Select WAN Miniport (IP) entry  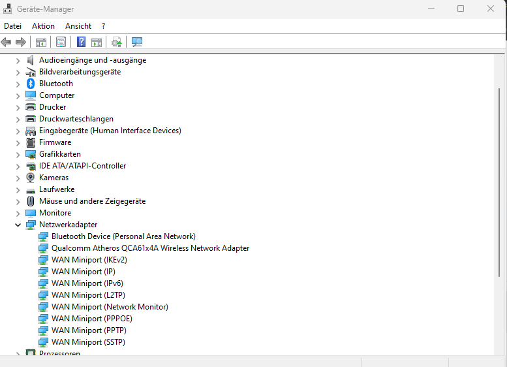click(x=84, y=272)
